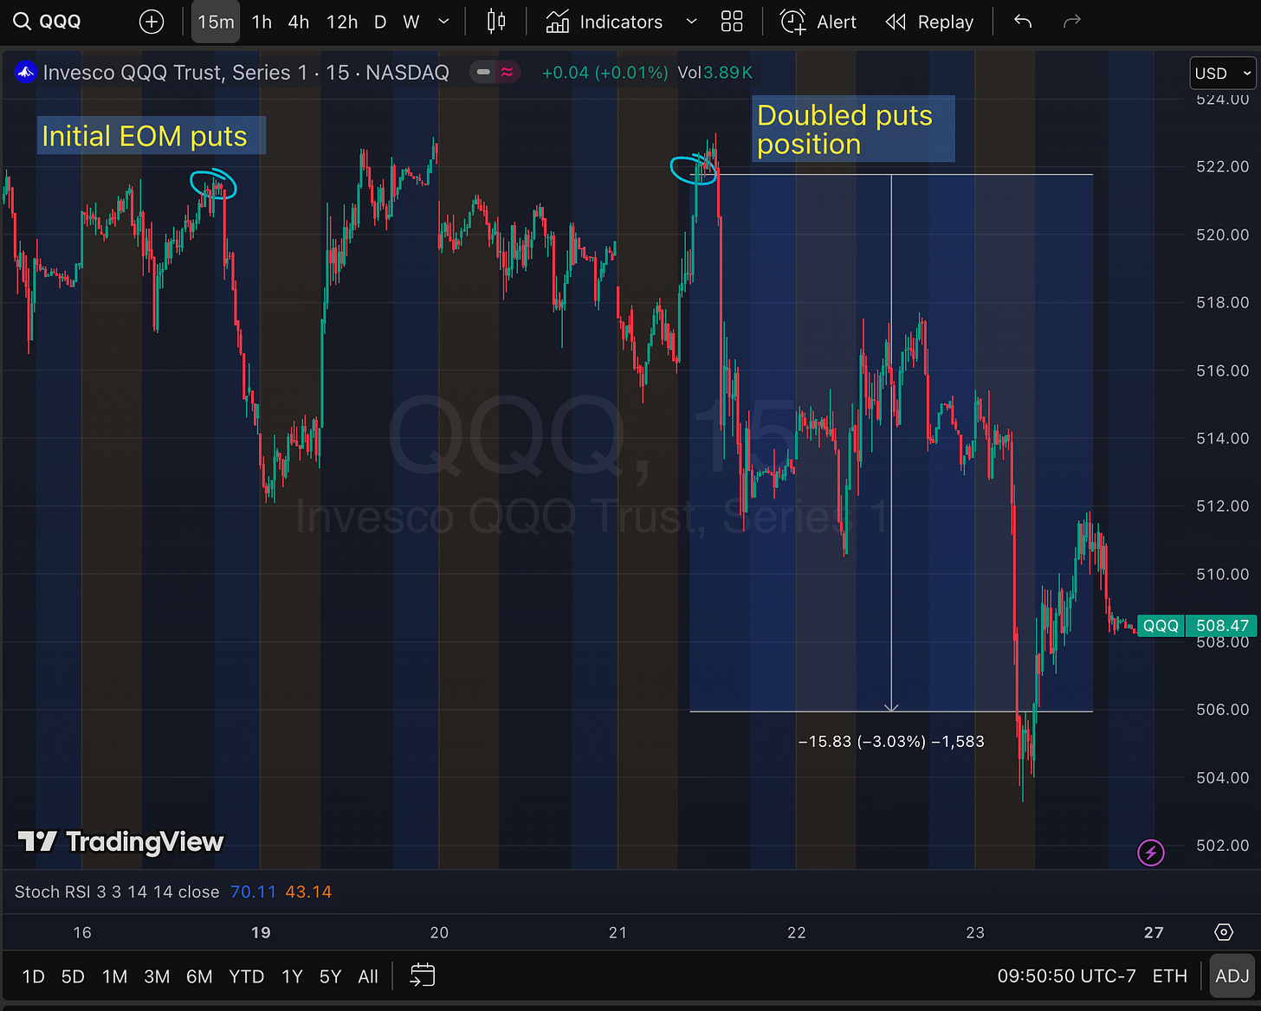Expand the timeframe interval dropdown
1261x1011 pixels.
[444, 22]
